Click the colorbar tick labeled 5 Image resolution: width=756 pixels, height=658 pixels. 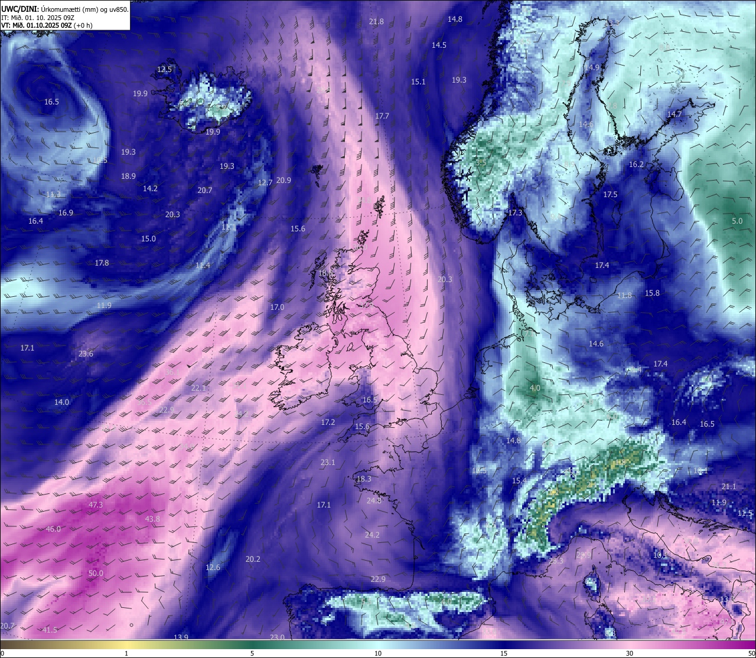coord(252,653)
